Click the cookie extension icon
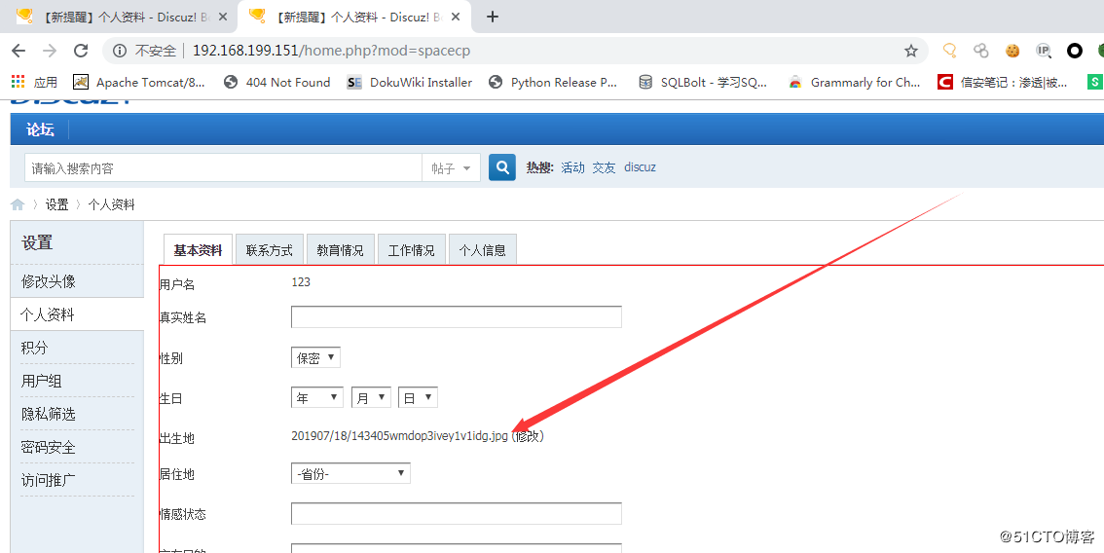The width and height of the screenshot is (1104, 553). (1012, 51)
